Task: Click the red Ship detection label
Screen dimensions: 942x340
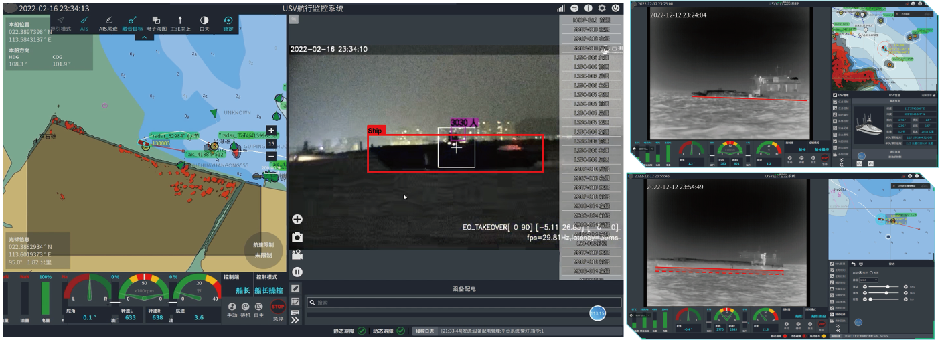Action: coord(376,131)
